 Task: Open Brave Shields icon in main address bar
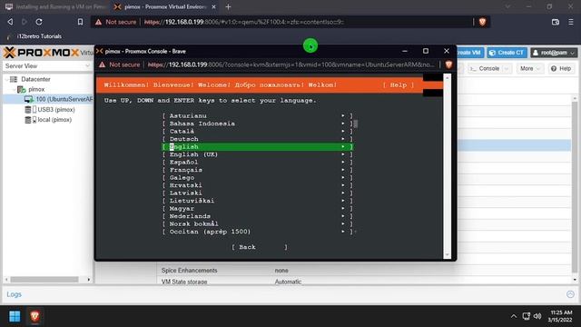click(x=482, y=22)
